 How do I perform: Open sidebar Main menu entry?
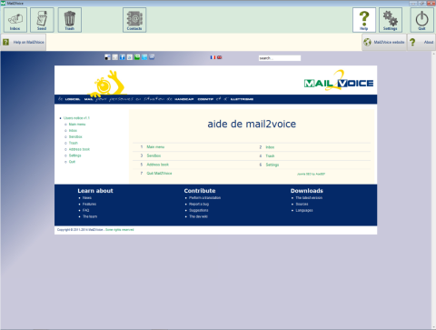77,125
